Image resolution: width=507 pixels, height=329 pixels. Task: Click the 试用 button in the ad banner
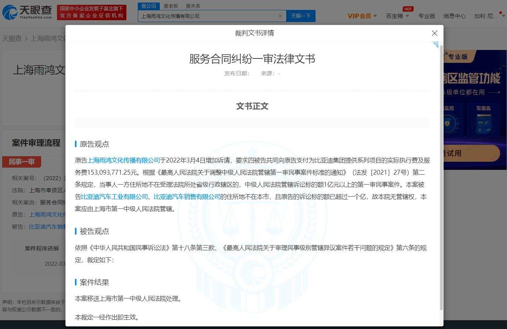click(471, 153)
